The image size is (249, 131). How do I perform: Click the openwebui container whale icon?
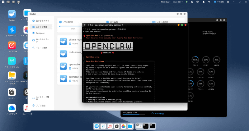click(63, 66)
